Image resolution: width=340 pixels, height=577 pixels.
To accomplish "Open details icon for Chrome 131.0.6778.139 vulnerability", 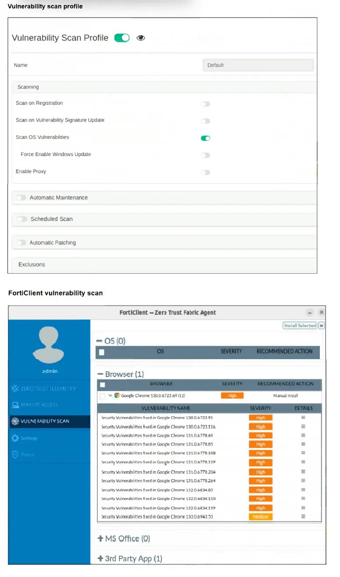I will point(303,462).
